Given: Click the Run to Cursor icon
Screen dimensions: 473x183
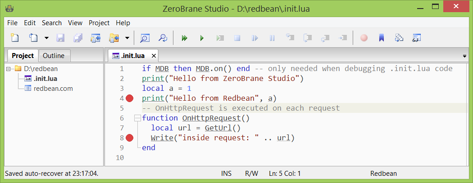Looking at the screenshot, I should [342, 38].
